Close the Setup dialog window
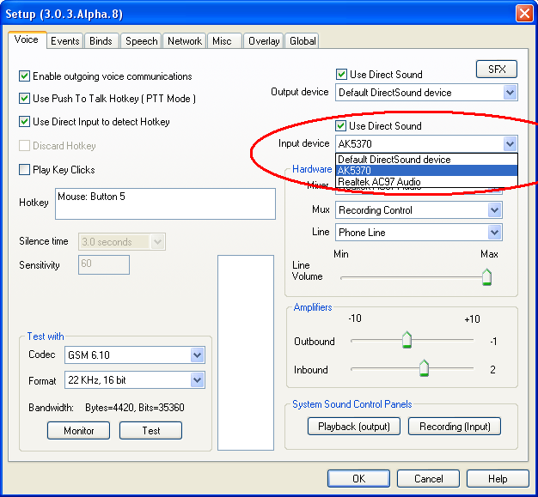Image resolution: width=538 pixels, height=497 pixels. point(523,14)
